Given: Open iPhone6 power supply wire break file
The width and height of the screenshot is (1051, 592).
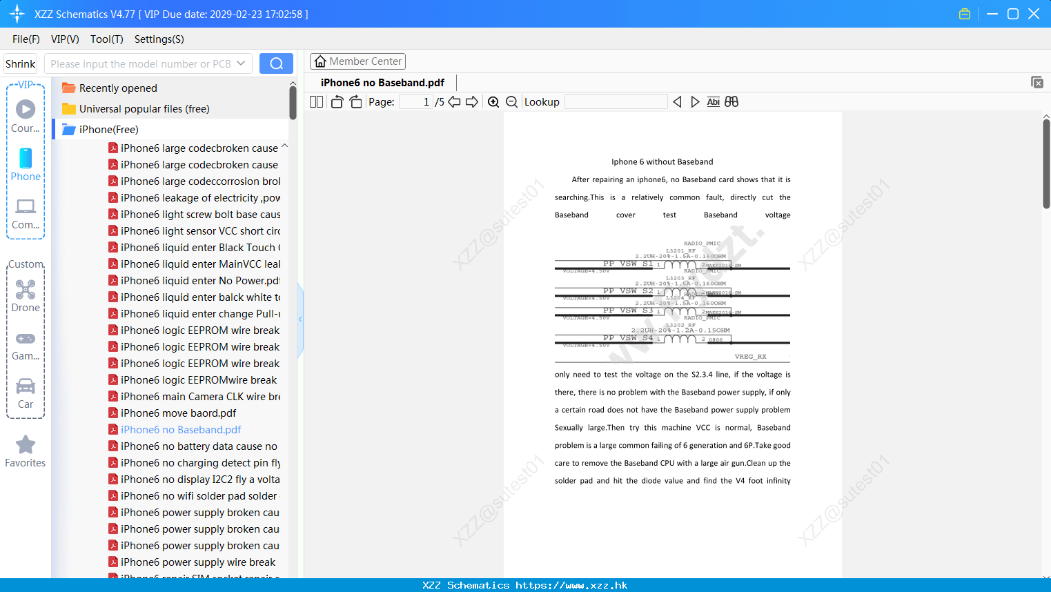Looking at the screenshot, I should (x=192, y=562).
